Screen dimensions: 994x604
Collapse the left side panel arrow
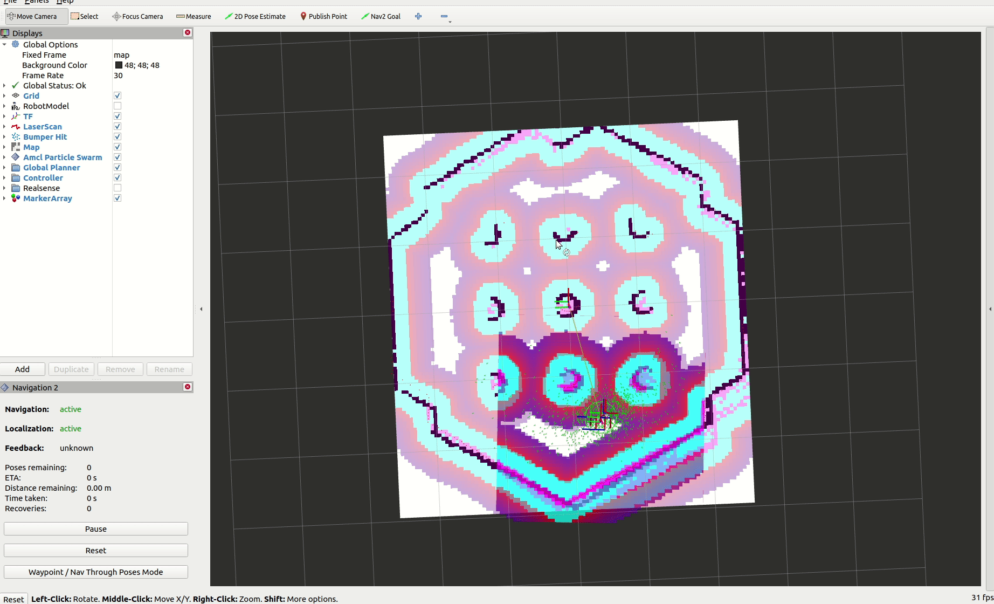tap(201, 309)
